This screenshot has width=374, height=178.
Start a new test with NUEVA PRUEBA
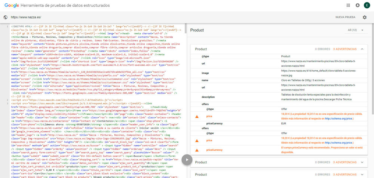point(345,17)
